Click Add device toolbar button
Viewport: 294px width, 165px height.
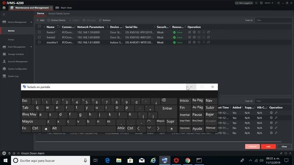(40, 20)
